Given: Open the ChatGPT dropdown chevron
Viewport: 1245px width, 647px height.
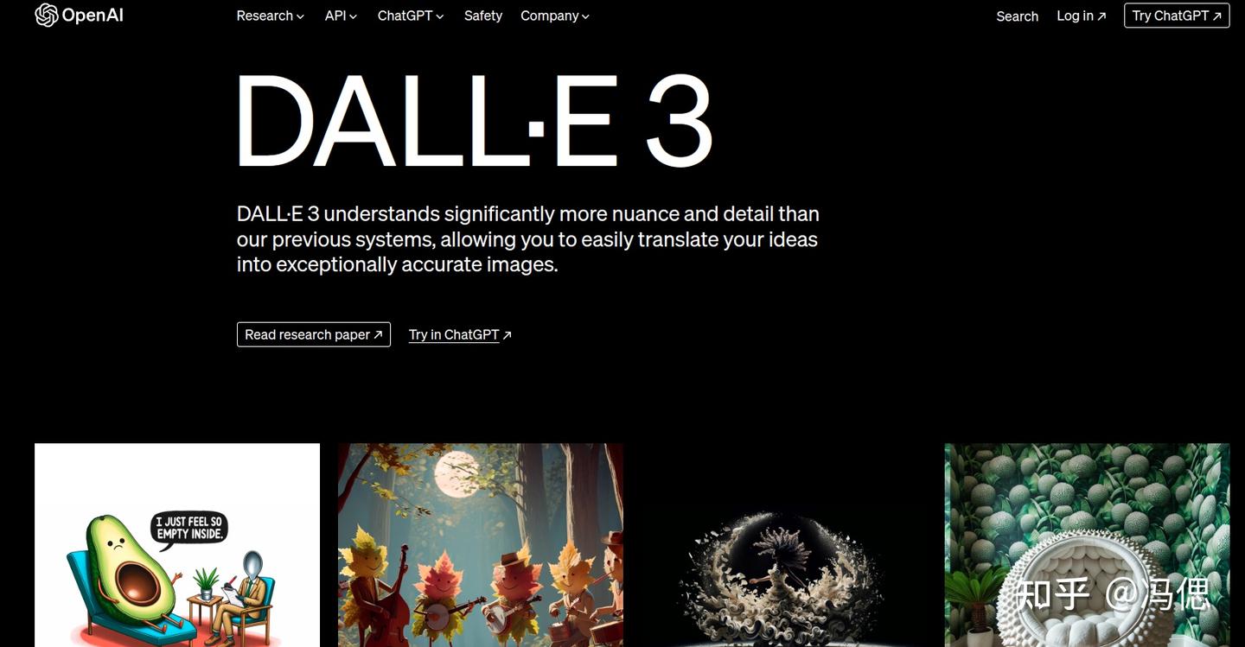Looking at the screenshot, I should click(439, 17).
